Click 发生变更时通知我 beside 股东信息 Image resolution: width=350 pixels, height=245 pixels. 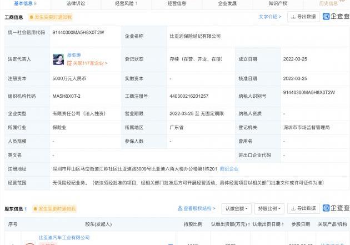tap(54, 209)
